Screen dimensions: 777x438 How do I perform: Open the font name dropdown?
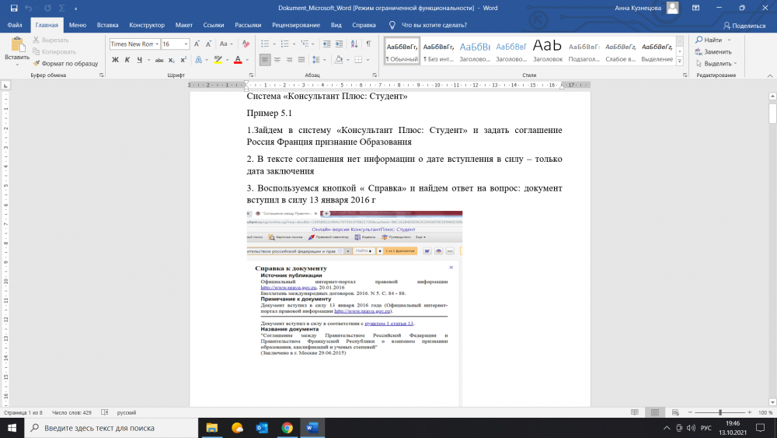(157, 44)
